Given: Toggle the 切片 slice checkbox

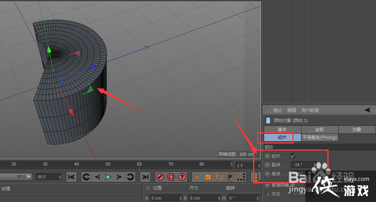Looking at the screenshot, I should (293, 156).
